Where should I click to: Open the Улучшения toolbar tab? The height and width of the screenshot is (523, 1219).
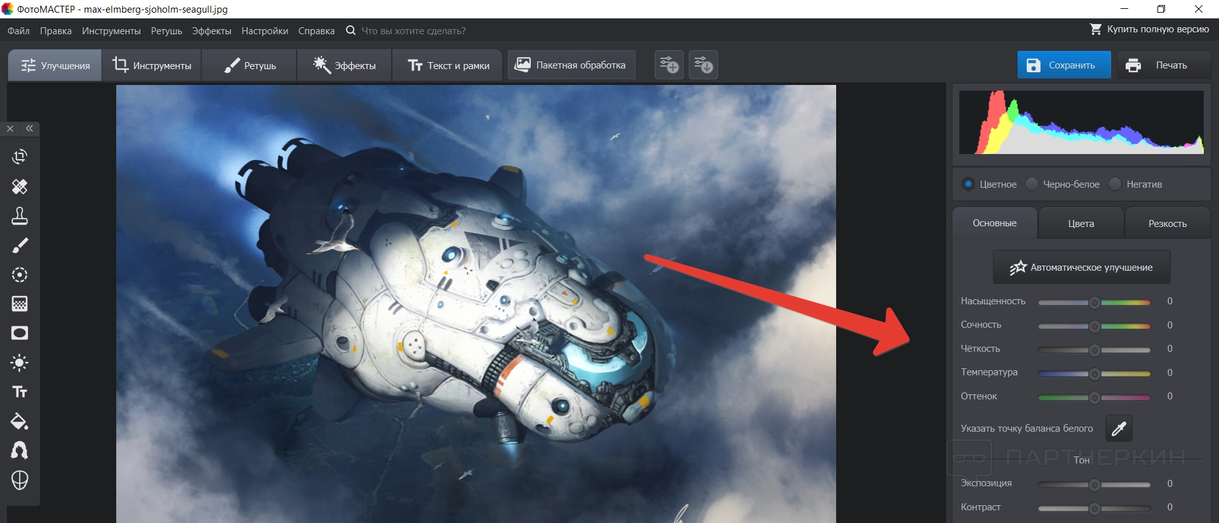pyautogui.click(x=55, y=65)
